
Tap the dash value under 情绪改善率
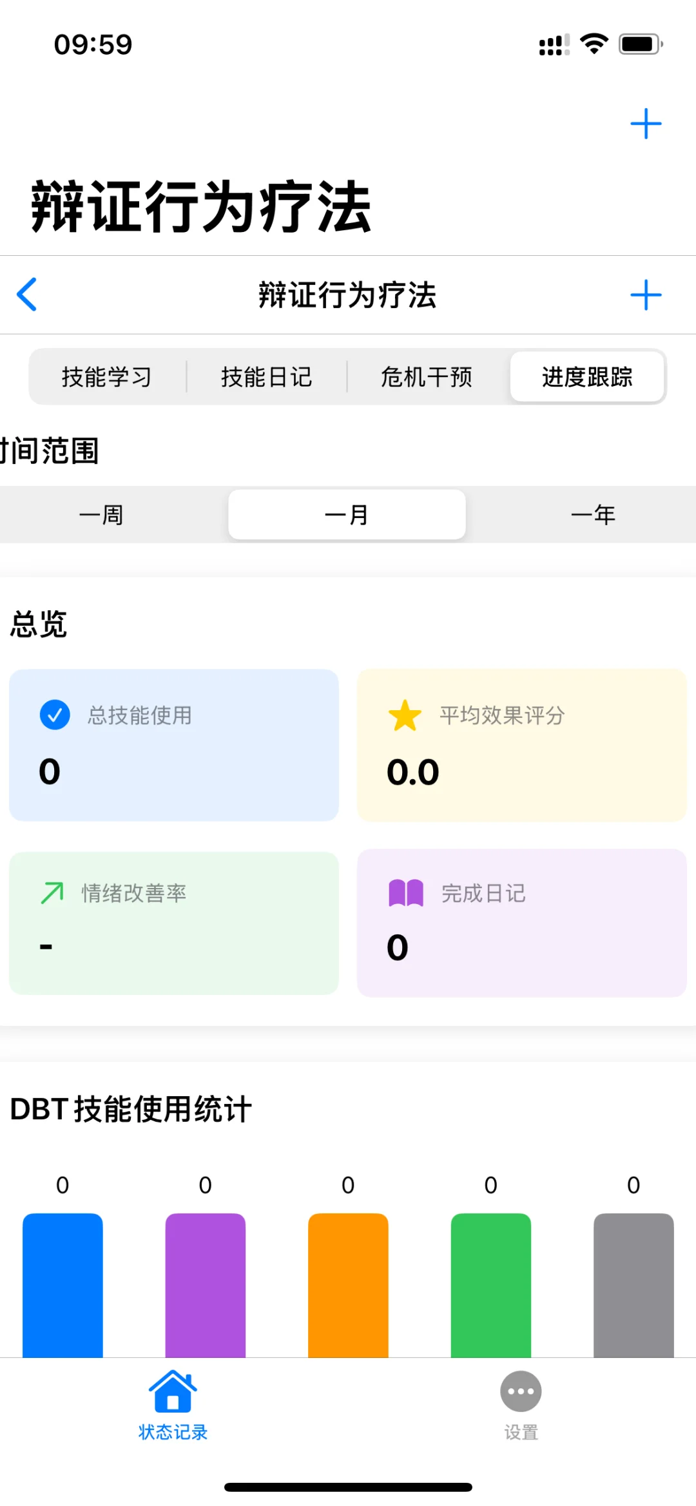[x=46, y=947]
